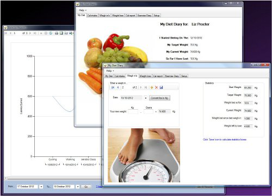Image resolution: width=272 pixels, height=196 pixels.
Task: Select the Weigh in's tab in front window
Action: coord(132,76)
